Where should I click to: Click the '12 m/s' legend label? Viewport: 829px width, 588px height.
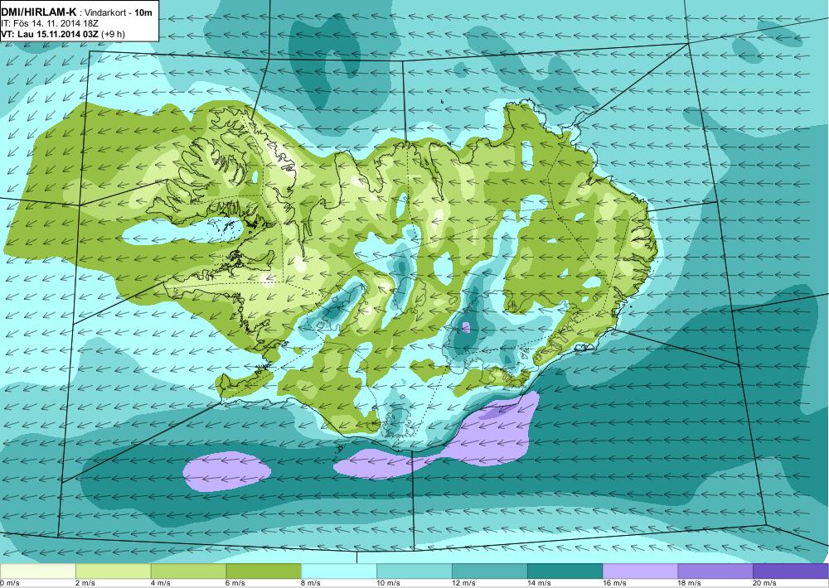point(463,583)
